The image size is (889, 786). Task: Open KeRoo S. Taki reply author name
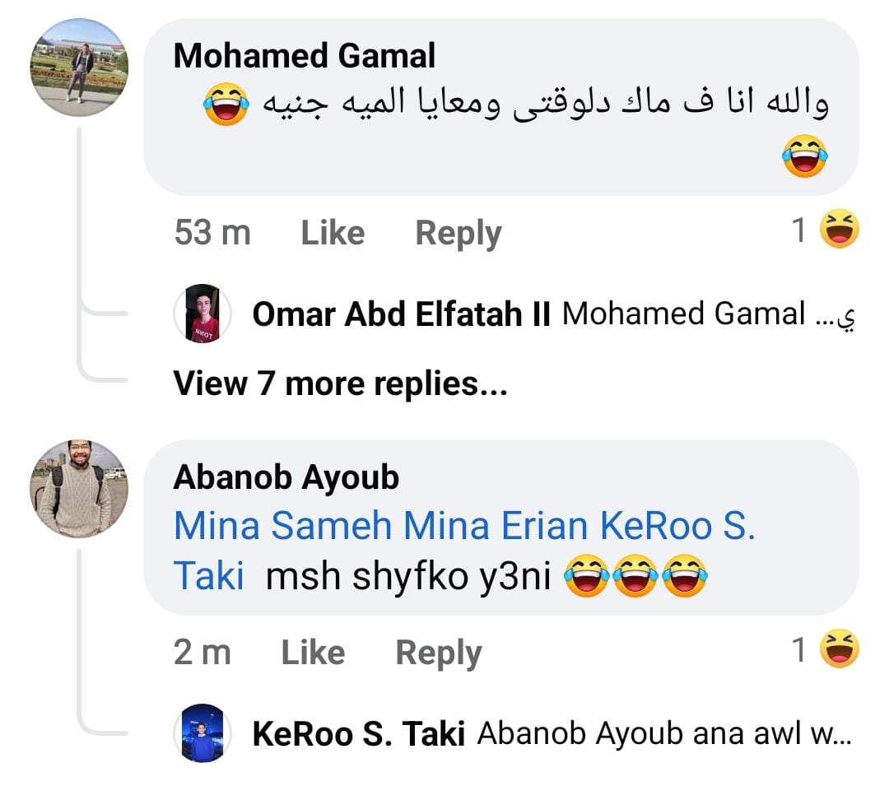click(x=359, y=733)
